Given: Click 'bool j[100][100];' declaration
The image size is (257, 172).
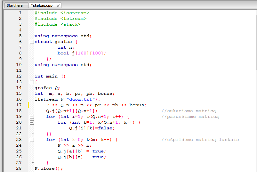Looking at the screenshot, I should (x=82, y=53).
